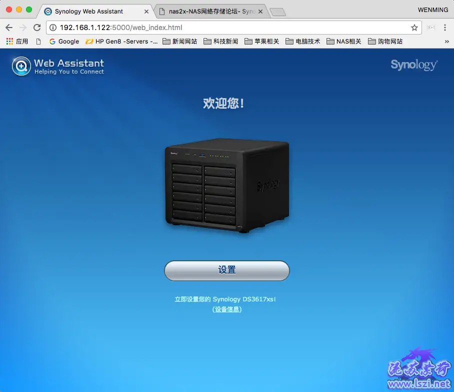Open the 设备信息 device info link
Viewport: 454px width, 392px height.
coord(227,309)
